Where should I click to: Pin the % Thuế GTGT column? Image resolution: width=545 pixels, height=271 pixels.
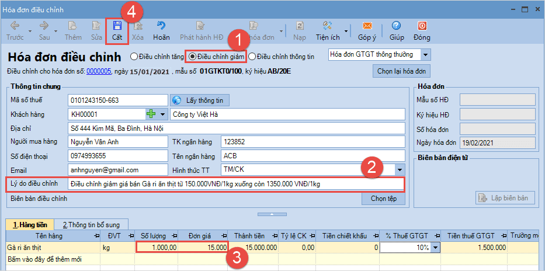pos(436,236)
